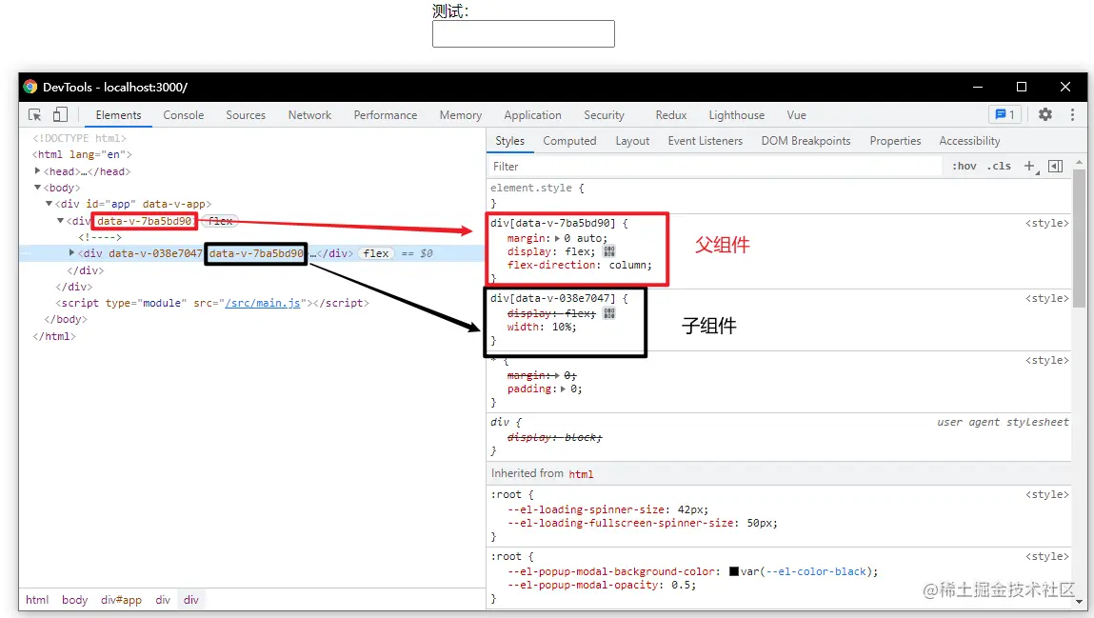
Task: Click the flex-direction: column declaration
Action: [579, 265]
